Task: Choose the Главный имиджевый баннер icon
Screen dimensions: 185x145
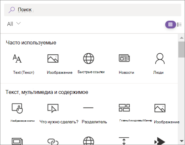Action: 124,108
